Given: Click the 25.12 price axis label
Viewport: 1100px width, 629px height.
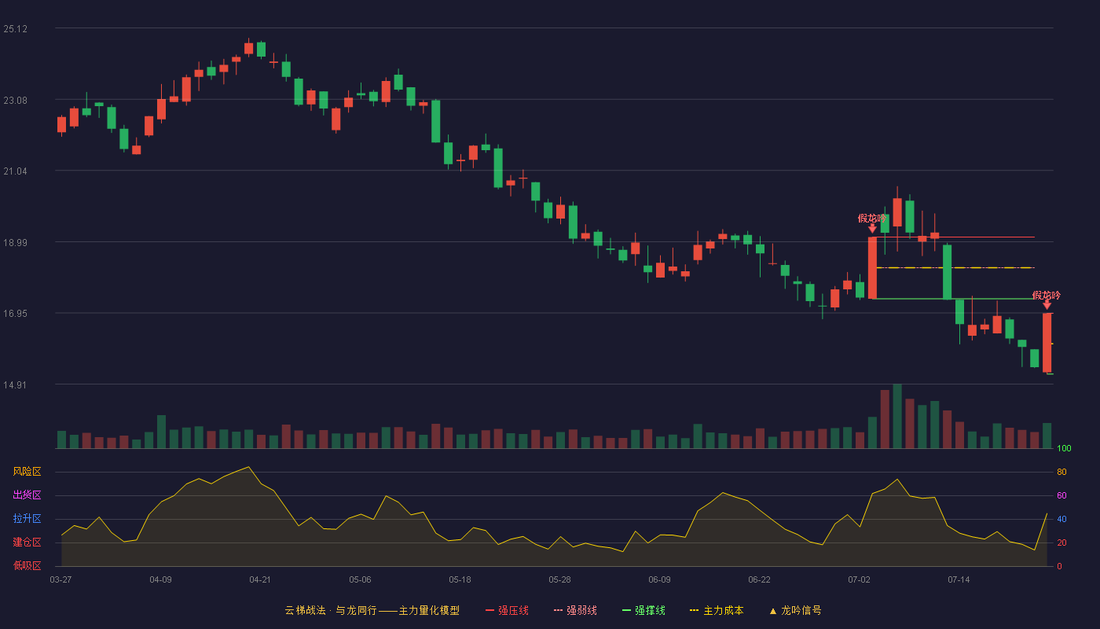Looking at the screenshot, I should coord(15,29).
